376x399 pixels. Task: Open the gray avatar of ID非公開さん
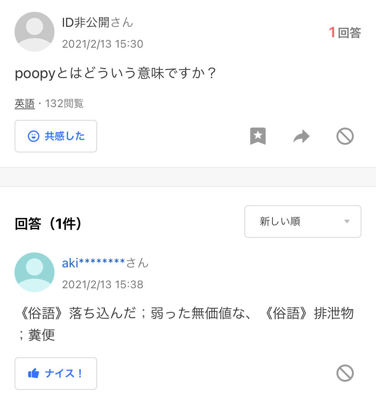(35, 32)
